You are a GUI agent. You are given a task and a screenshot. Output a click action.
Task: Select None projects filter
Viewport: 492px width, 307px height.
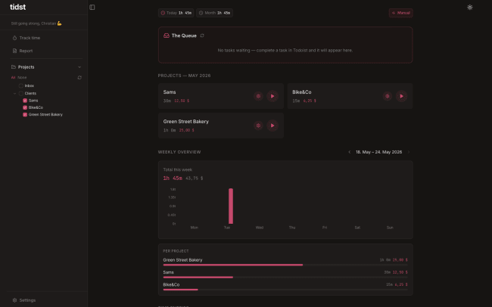[x=22, y=77]
